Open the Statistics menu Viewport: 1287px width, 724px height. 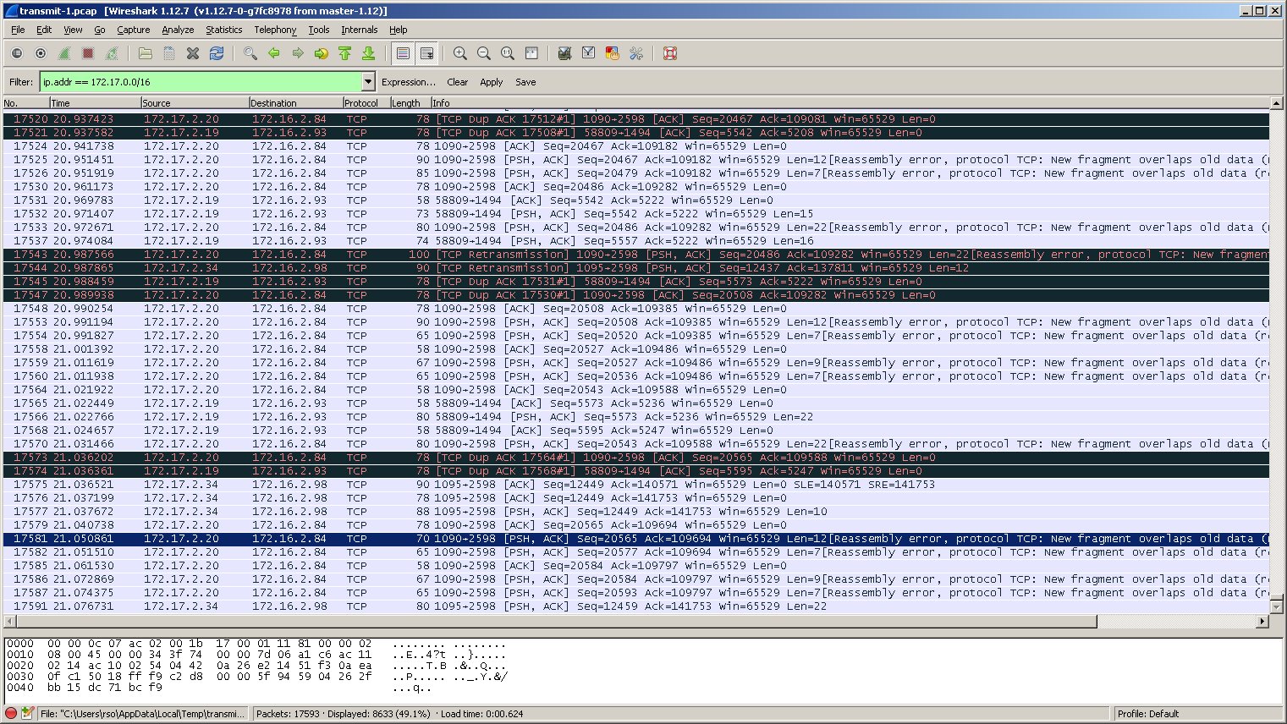pyautogui.click(x=223, y=30)
